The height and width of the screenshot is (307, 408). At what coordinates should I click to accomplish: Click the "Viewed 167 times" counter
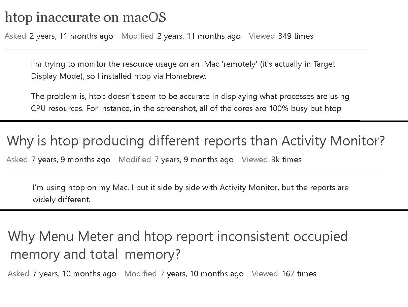pyautogui.click(x=284, y=274)
